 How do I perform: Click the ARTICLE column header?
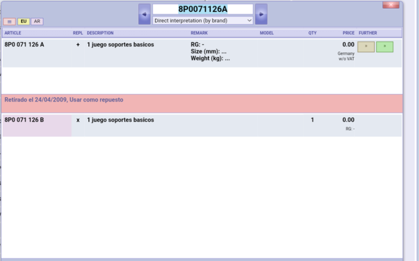(x=13, y=33)
